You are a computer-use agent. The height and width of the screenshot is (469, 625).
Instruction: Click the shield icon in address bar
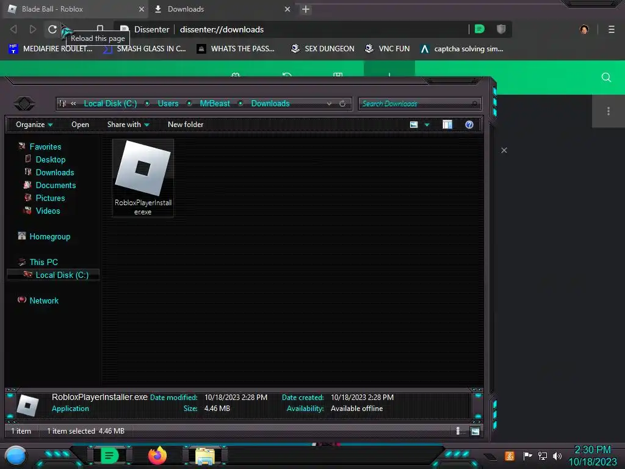pyautogui.click(x=501, y=29)
